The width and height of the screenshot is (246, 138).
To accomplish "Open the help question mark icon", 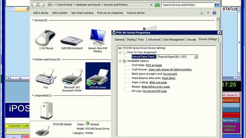I will point(214,13).
